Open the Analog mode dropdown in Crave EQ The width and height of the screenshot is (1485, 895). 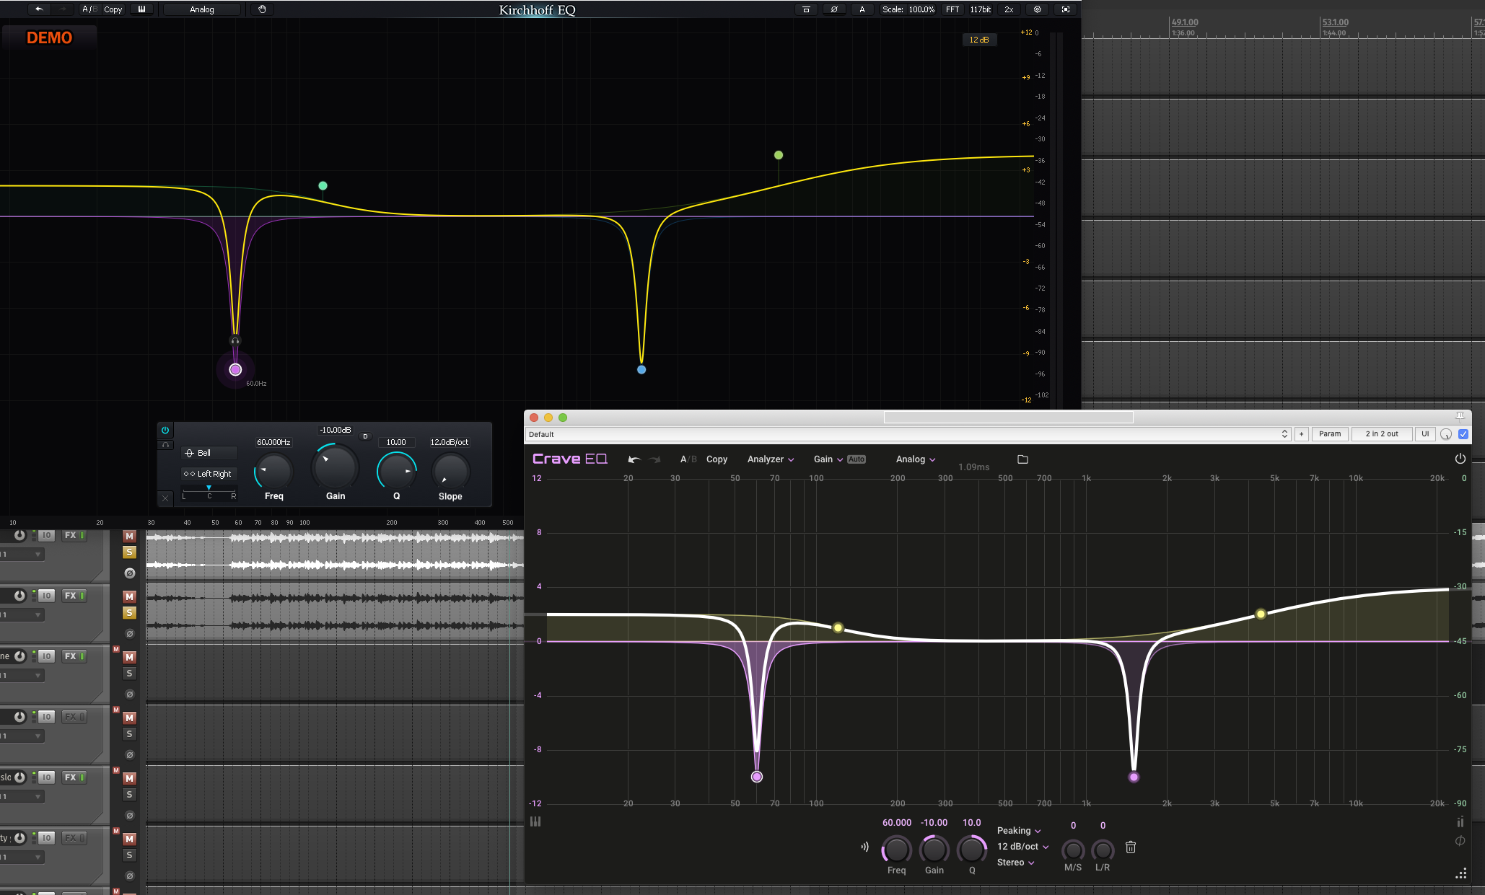[x=916, y=459]
